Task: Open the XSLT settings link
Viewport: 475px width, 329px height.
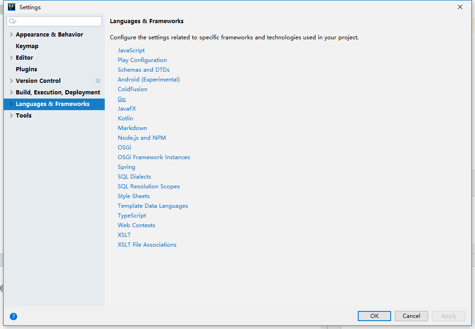Action: point(124,235)
